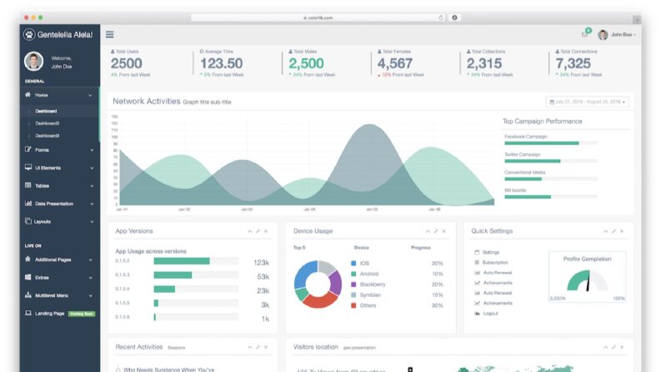This screenshot has width=661, height=372.
Task: Collapse the Recent Activities panel
Action: [x=250, y=348]
